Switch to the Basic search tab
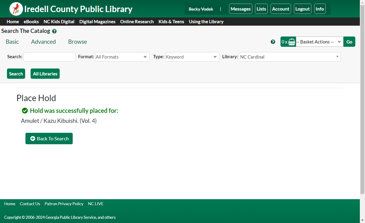 pyautogui.click(x=12, y=42)
